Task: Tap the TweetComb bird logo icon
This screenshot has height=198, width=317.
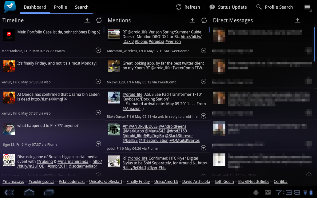Action: (10, 7)
